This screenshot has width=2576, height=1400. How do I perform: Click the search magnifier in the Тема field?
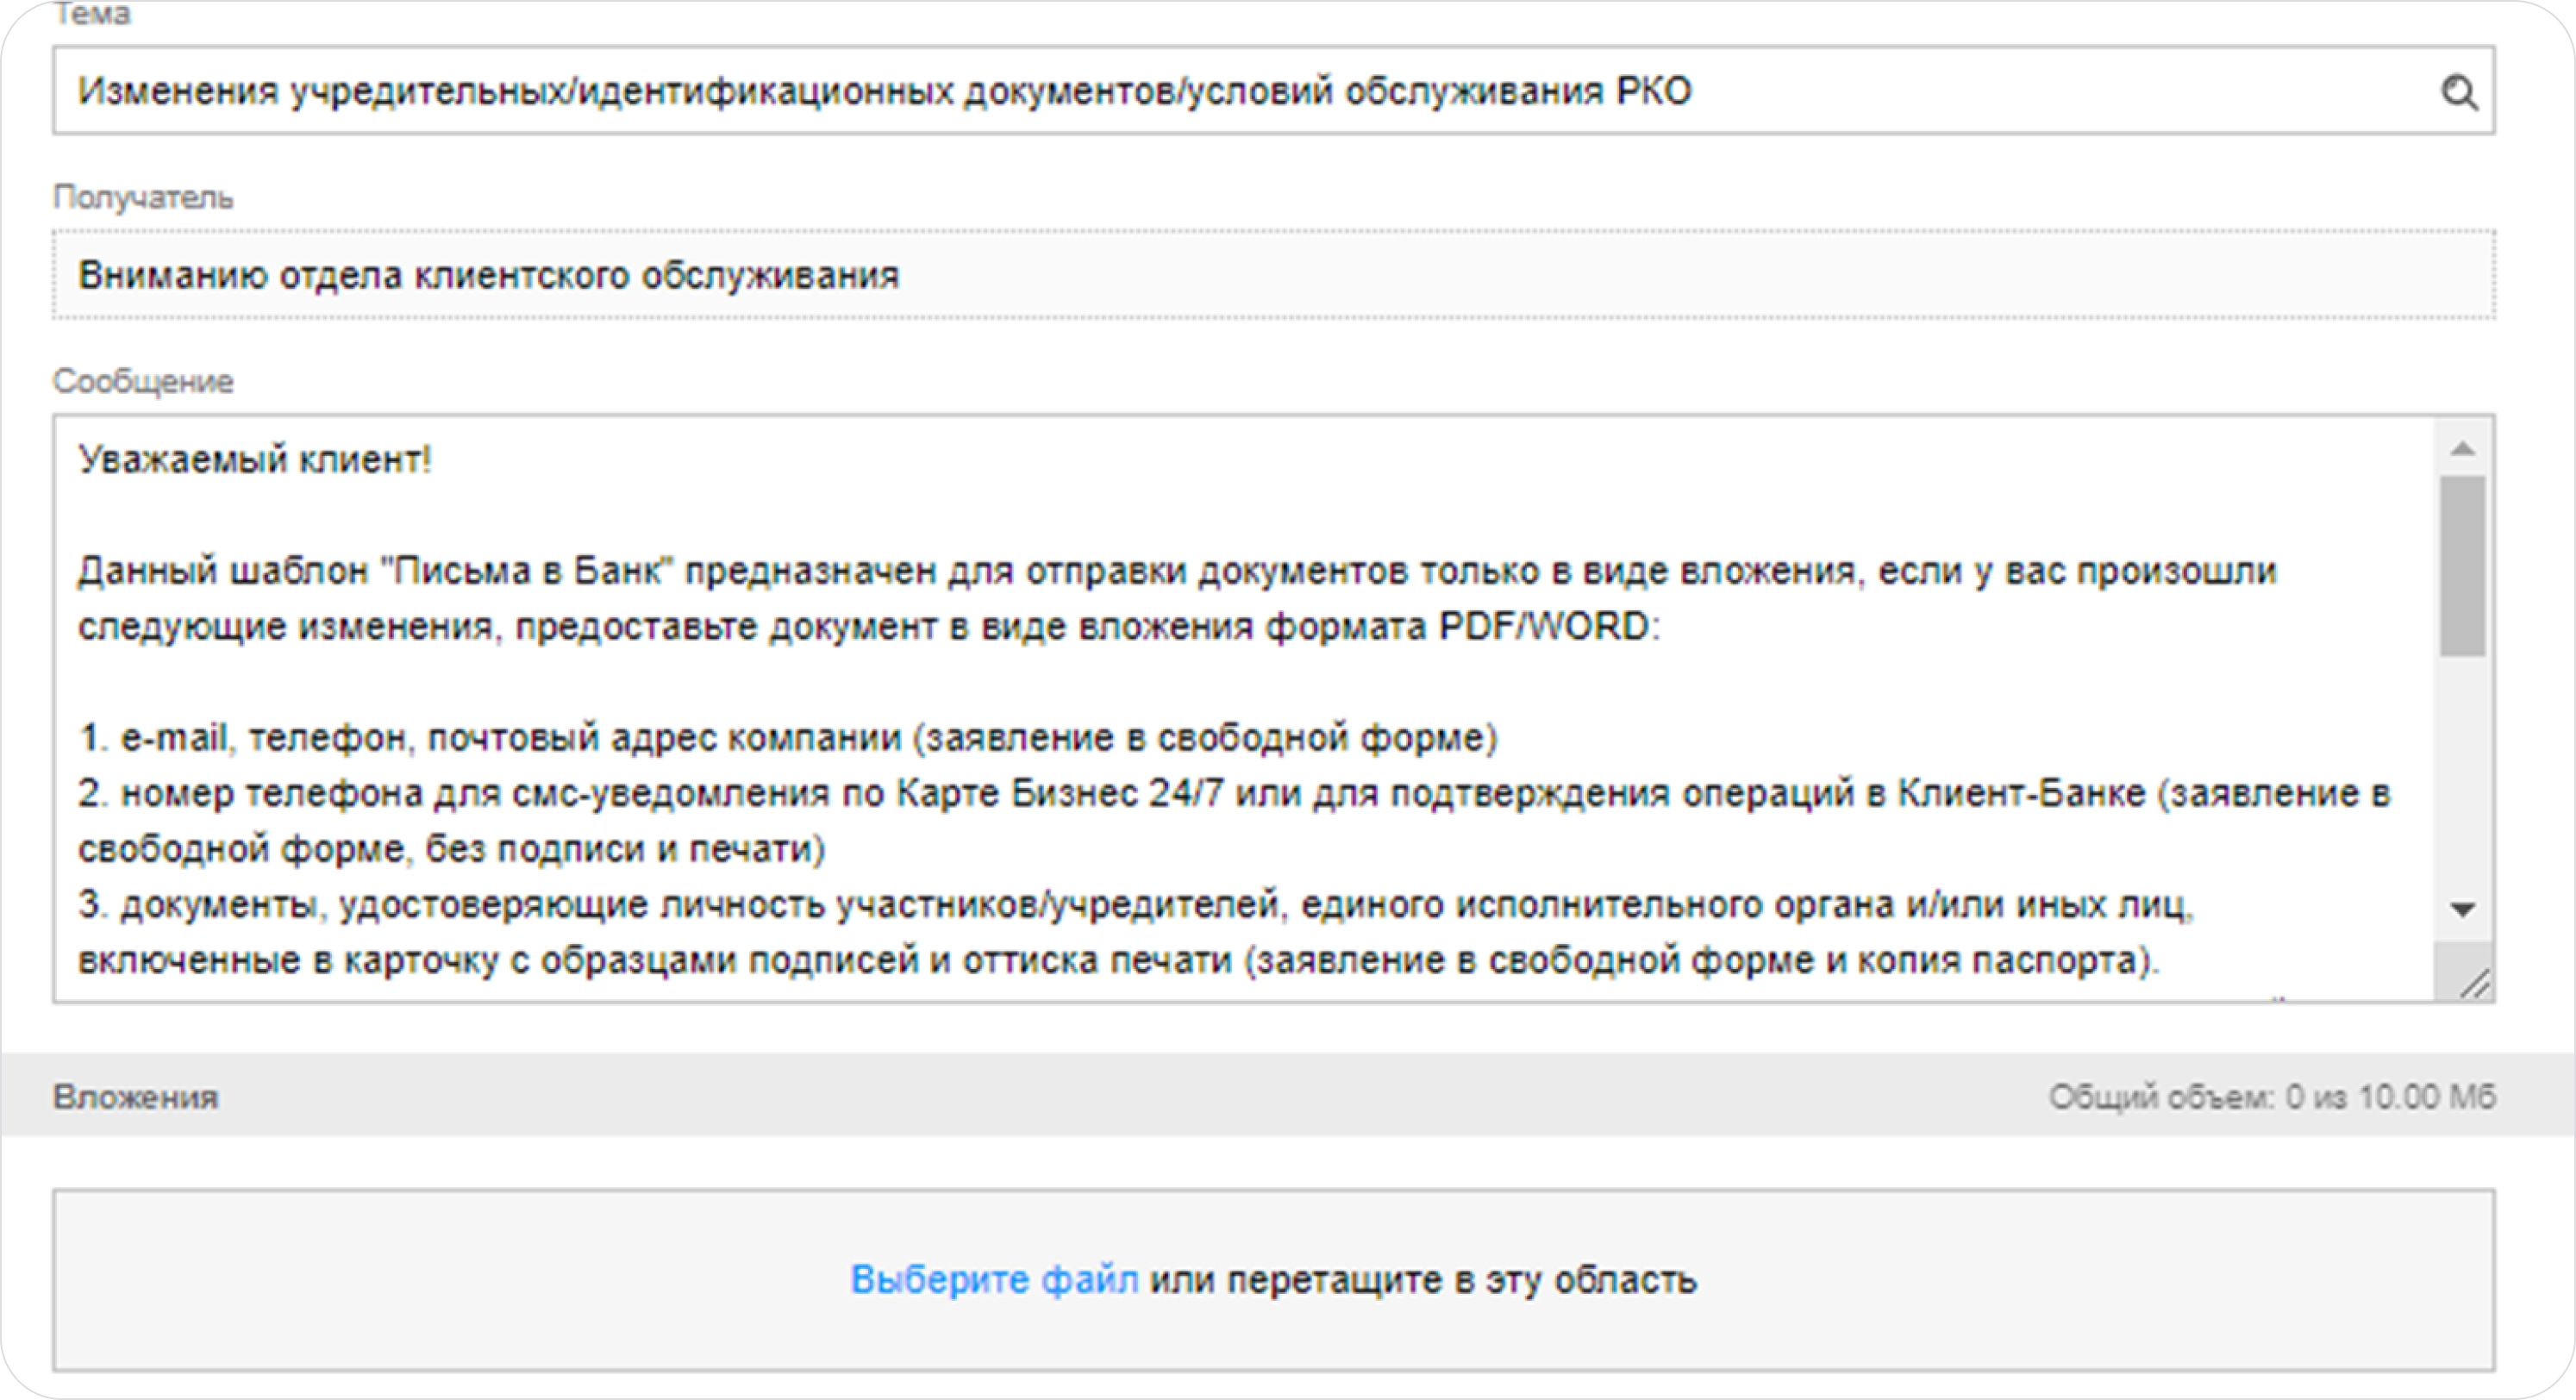click(x=2459, y=92)
